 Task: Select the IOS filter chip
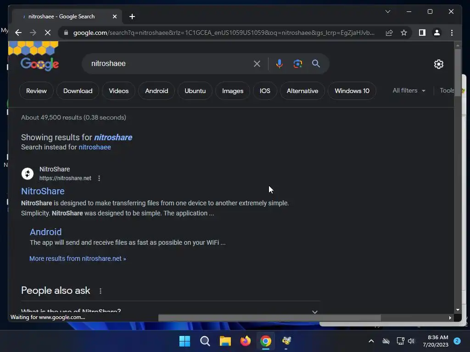coord(265,91)
